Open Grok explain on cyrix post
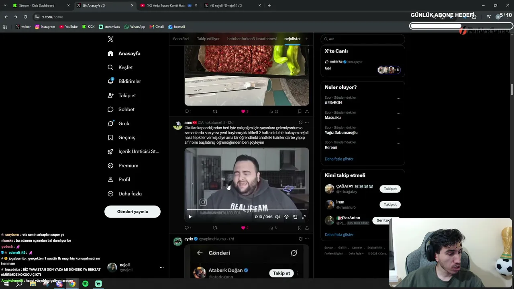The width and height of the screenshot is (514, 289). (x=300, y=239)
